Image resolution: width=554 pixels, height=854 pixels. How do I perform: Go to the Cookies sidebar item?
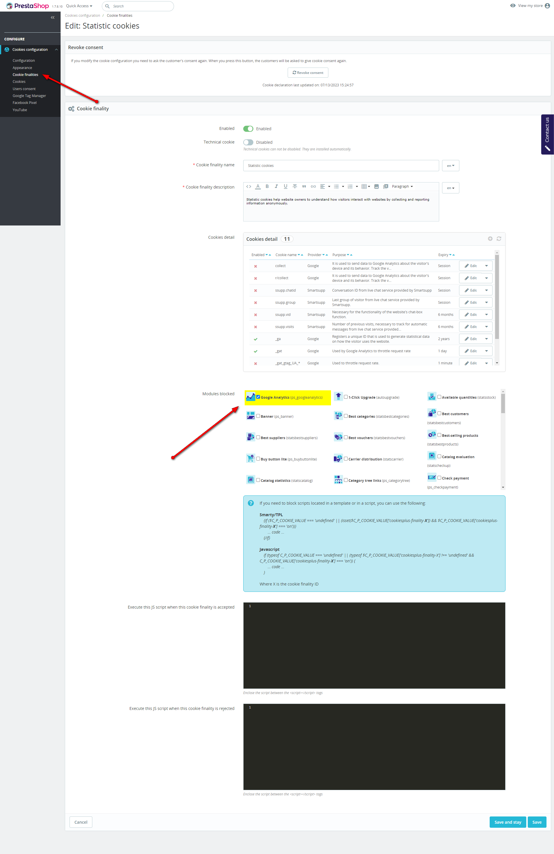(x=19, y=82)
